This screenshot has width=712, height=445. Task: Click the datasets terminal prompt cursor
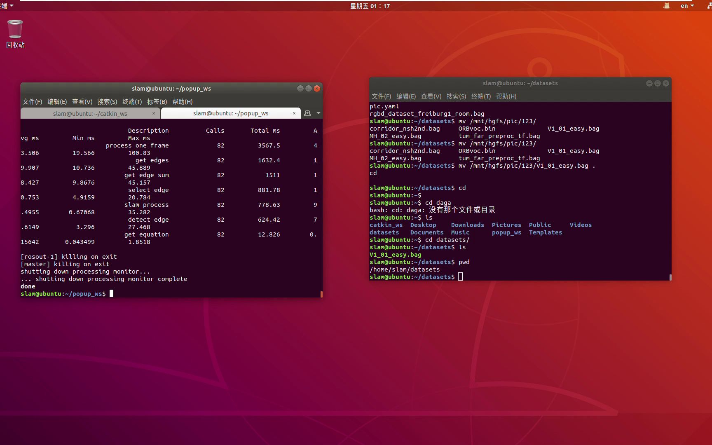[461, 277]
